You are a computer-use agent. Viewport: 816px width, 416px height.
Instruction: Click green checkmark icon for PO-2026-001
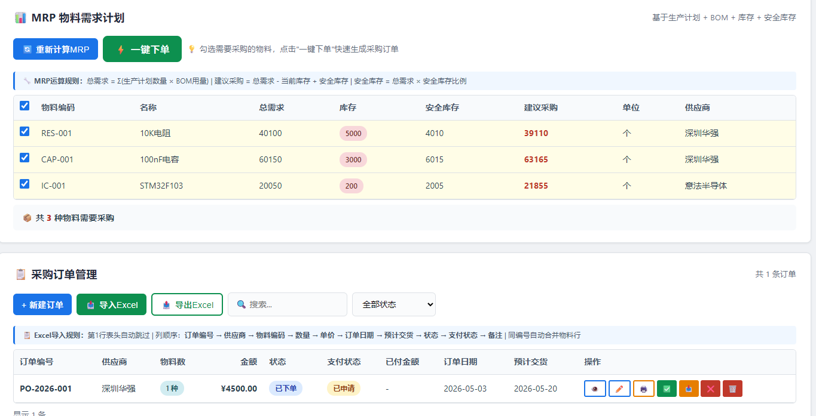tap(667, 389)
